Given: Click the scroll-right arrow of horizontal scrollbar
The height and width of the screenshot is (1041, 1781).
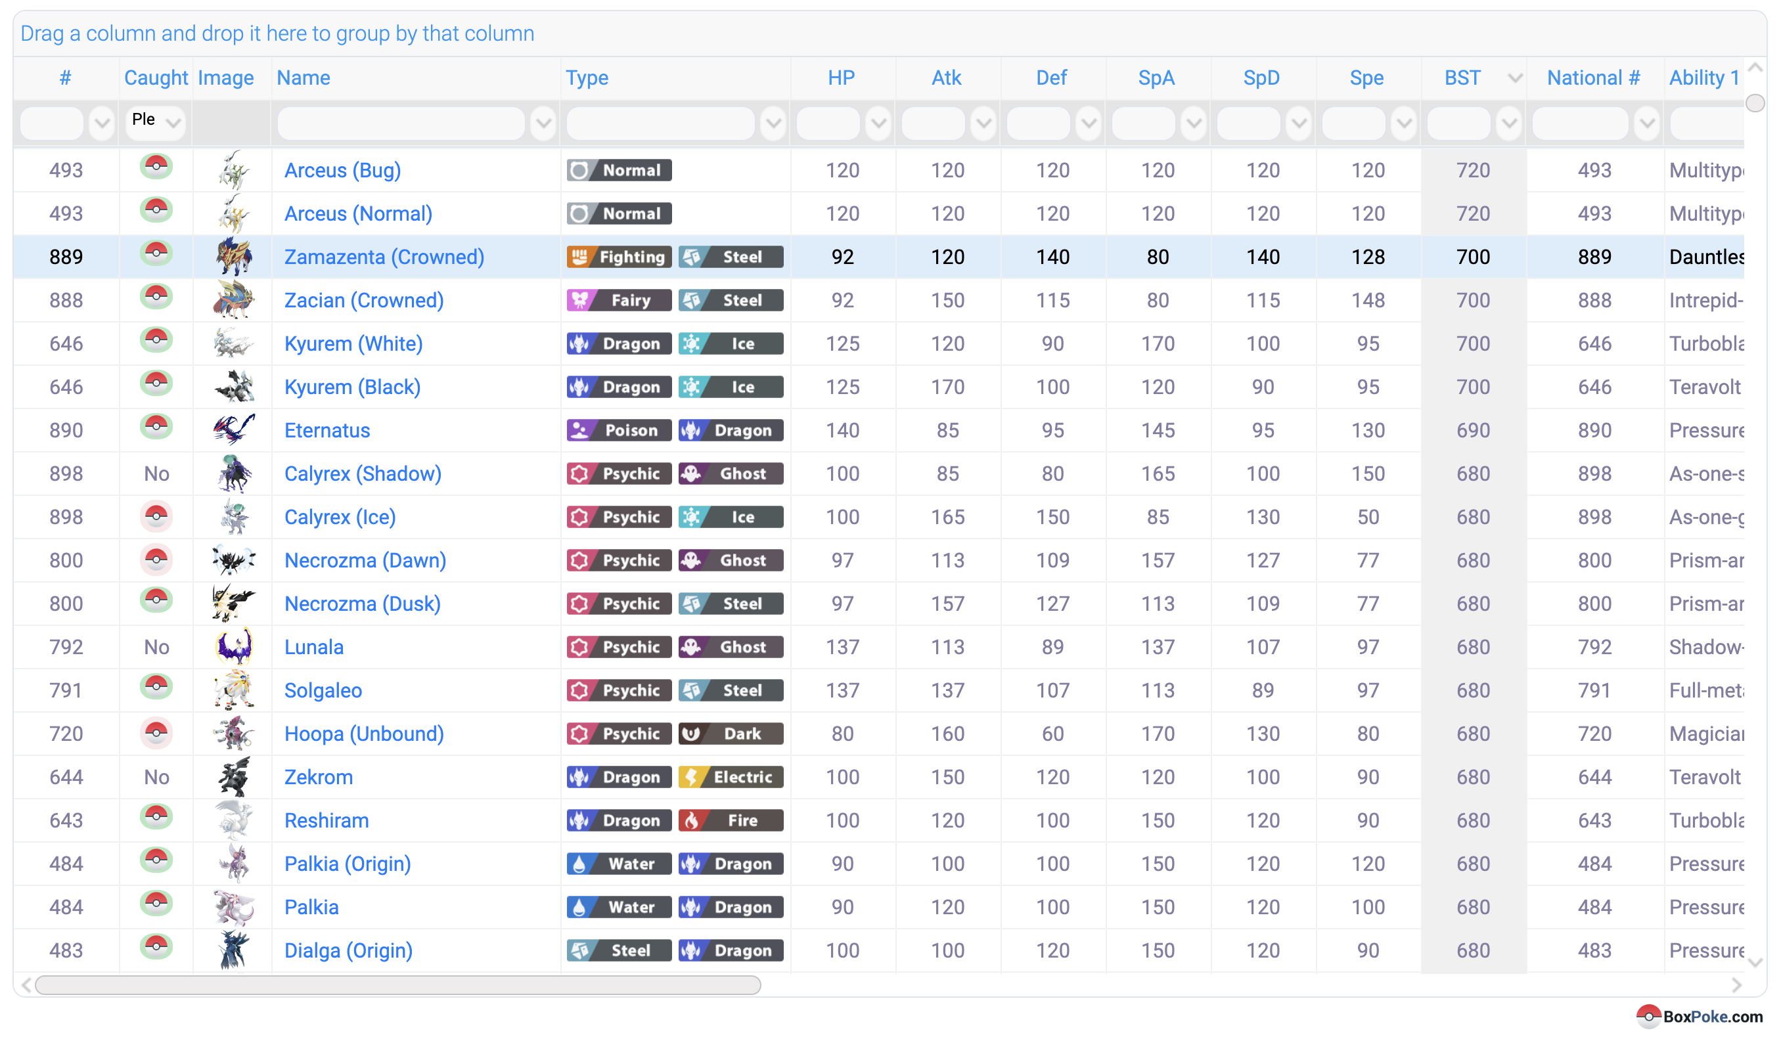Looking at the screenshot, I should 1736,985.
